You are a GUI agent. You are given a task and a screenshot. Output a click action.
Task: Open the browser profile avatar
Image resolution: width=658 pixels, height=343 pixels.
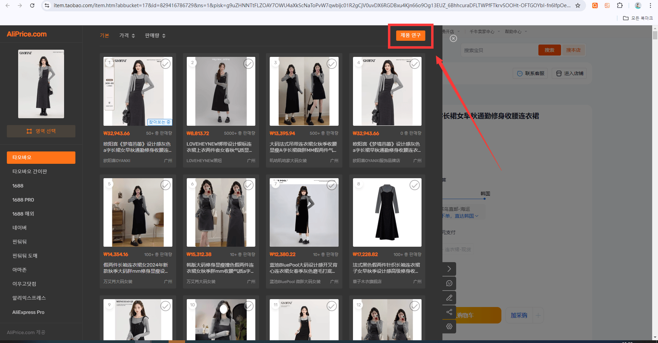coord(638,5)
